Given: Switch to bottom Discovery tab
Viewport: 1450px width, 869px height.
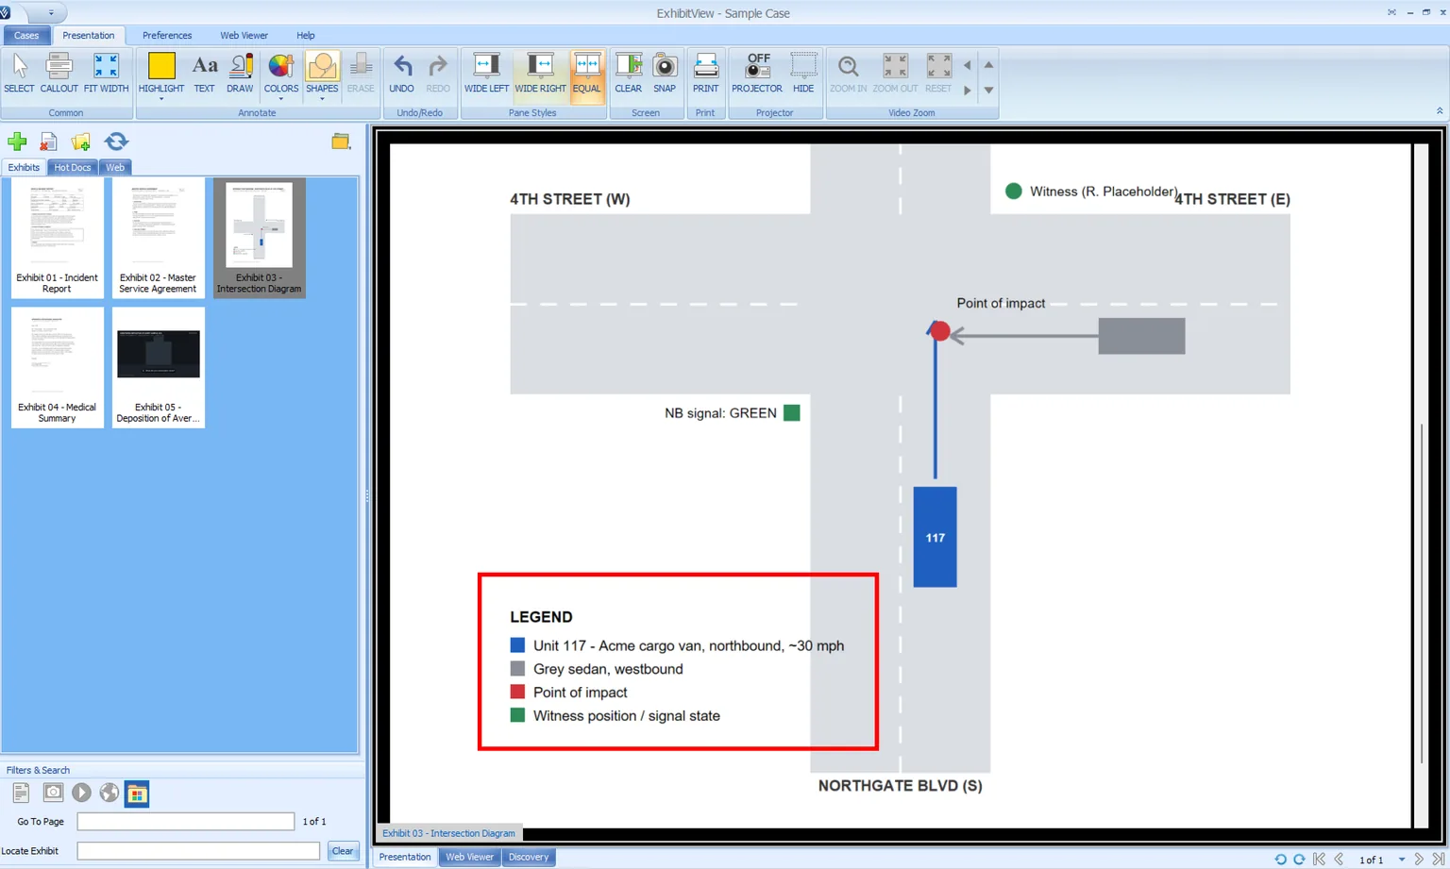Looking at the screenshot, I should click(529, 857).
